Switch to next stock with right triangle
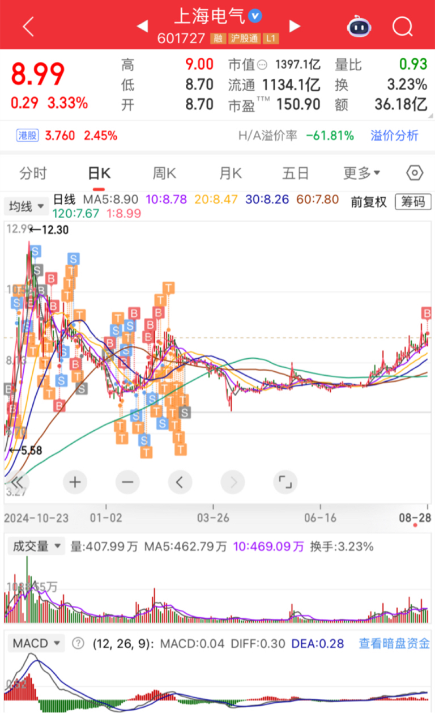The height and width of the screenshot is (713, 435). point(294,26)
